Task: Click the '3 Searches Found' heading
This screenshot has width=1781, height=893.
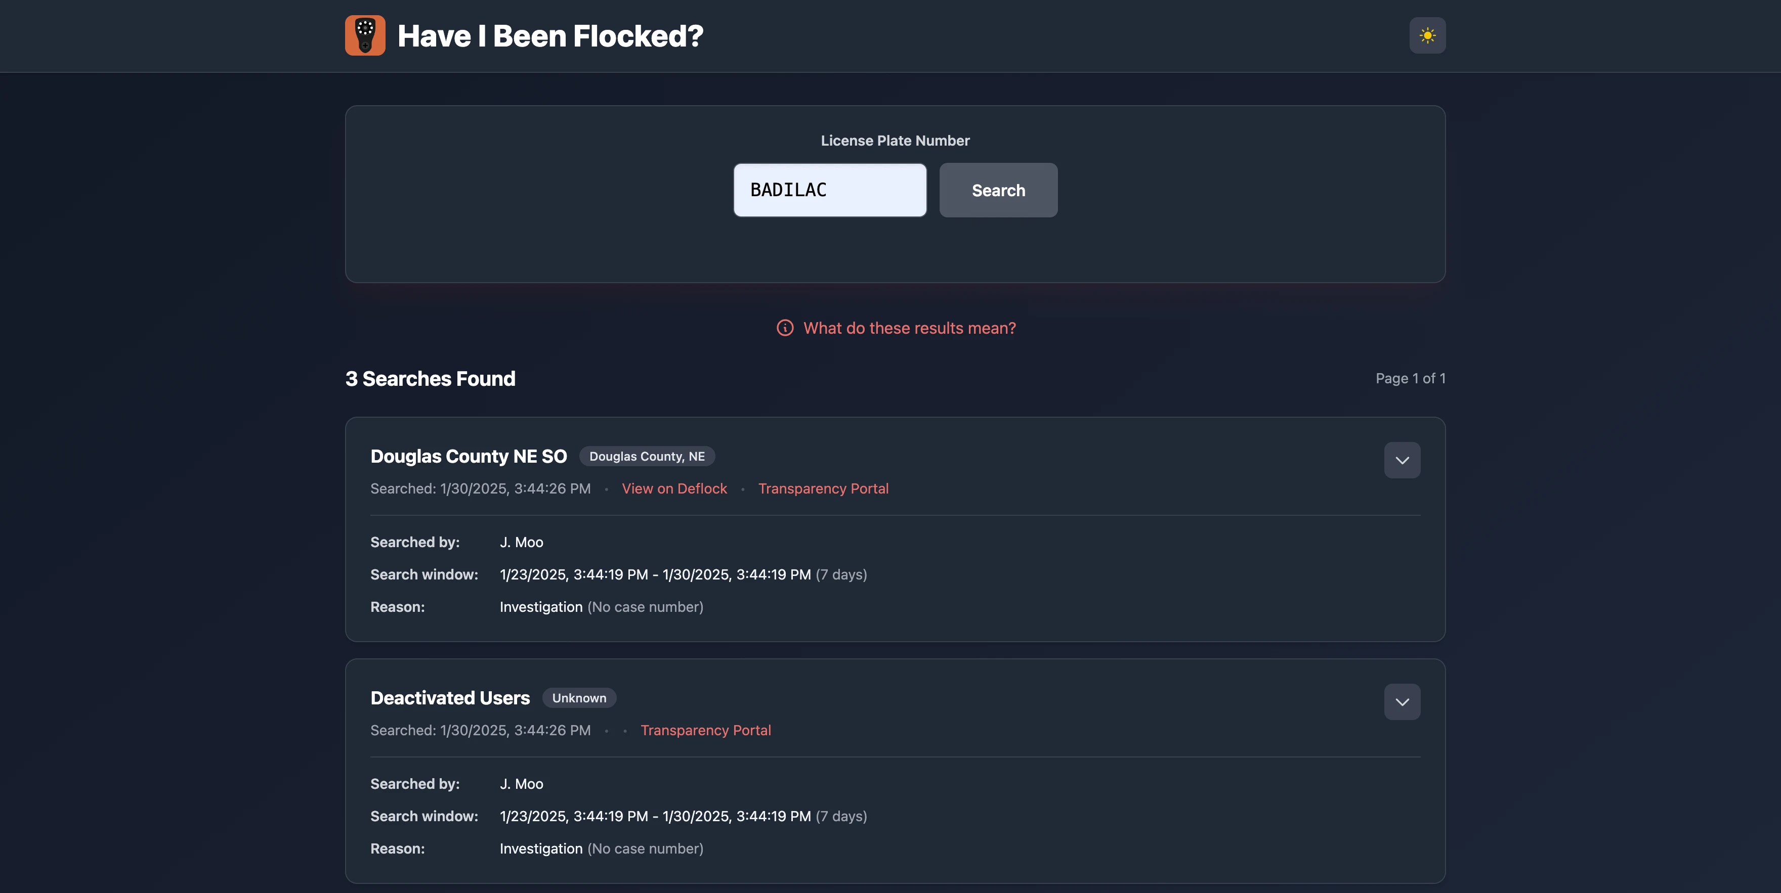Action: 430,379
